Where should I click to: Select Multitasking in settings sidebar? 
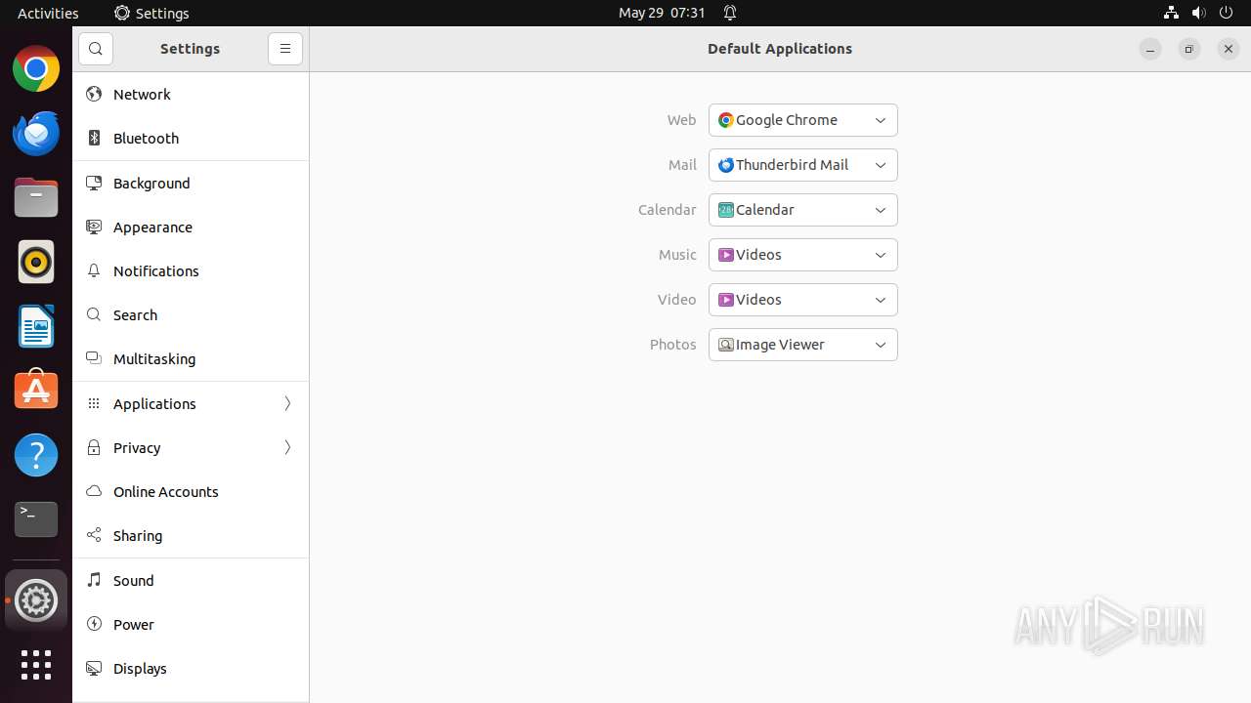tap(191, 359)
